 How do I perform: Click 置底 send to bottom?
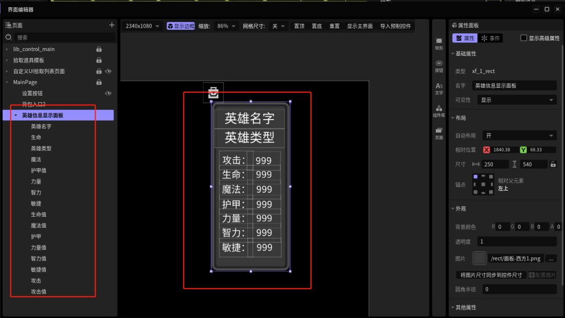(x=317, y=26)
